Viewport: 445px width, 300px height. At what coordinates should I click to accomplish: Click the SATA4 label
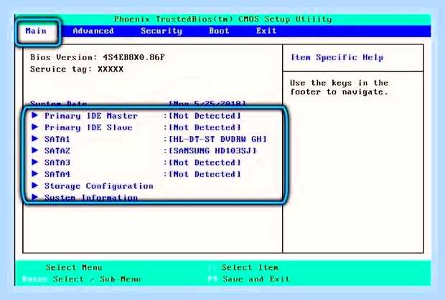click(x=57, y=174)
